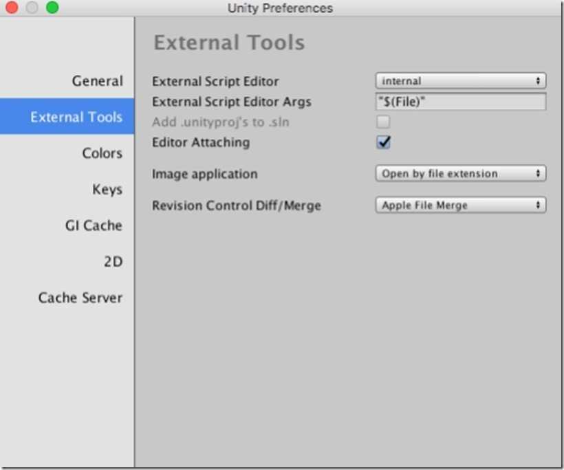Select External Tools in sidebar
564x470 pixels.
pos(67,116)
